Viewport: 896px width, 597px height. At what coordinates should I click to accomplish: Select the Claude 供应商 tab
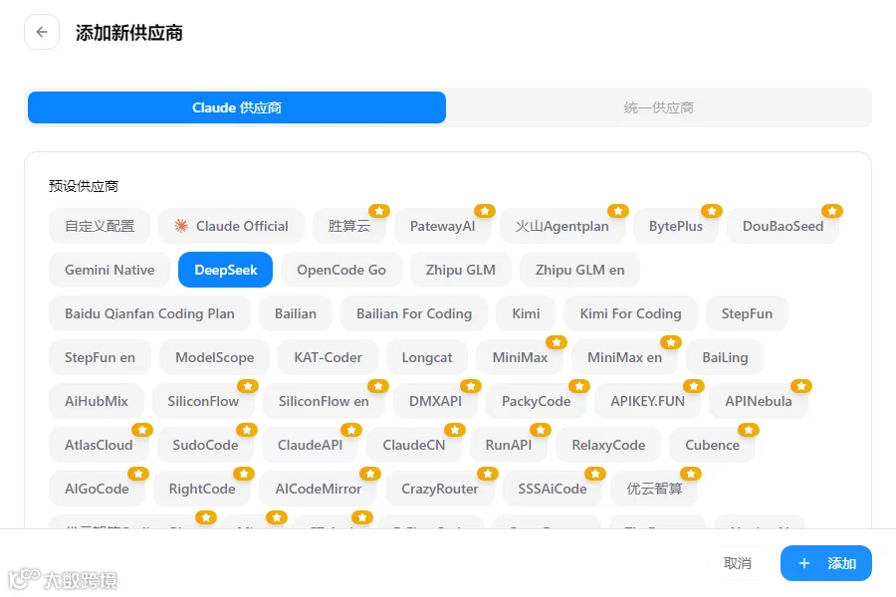click(x=237, y=107)
